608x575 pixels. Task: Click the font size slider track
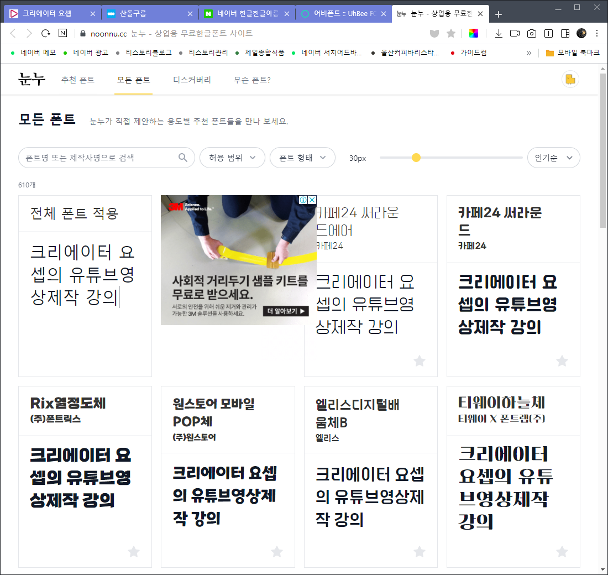pos(451,158)
